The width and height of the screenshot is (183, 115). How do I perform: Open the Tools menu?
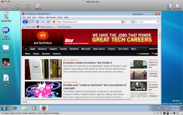pyautogui.click(x=60, y=17)
